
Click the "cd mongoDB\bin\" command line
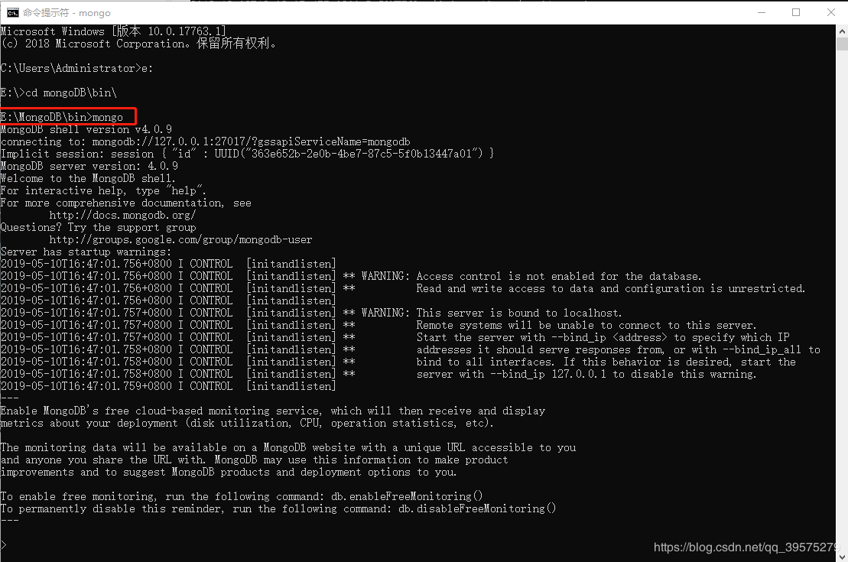[69, 93]
